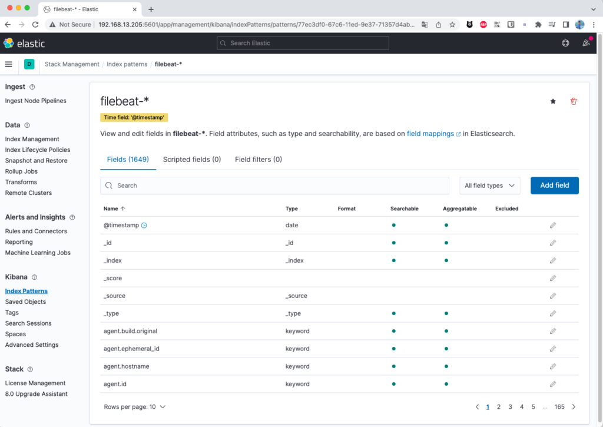Open Snapshot and Restore

[x=36, y=160]
